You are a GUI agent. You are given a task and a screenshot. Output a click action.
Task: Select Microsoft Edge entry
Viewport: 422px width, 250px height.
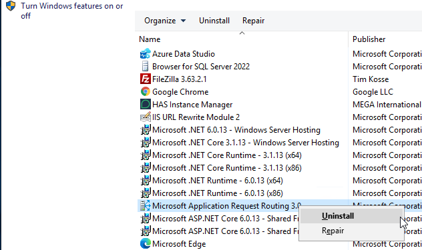point(179,243)
